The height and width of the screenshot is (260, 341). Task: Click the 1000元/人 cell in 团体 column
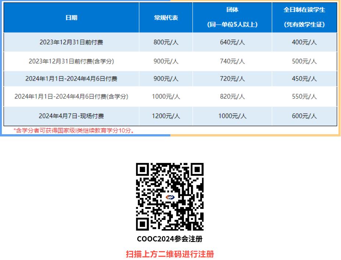(x=232, y=116)
